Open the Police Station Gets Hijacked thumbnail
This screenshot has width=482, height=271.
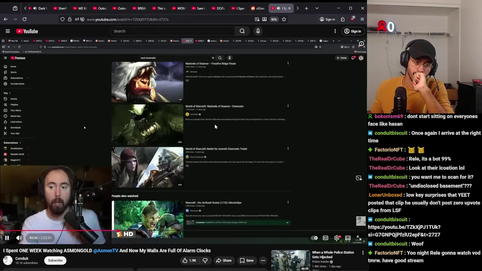[x=290, y=260]
